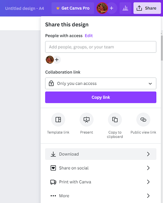Open the Share on social option
Viewport: 163px width, 203px height.
click(x=101, y=168)
